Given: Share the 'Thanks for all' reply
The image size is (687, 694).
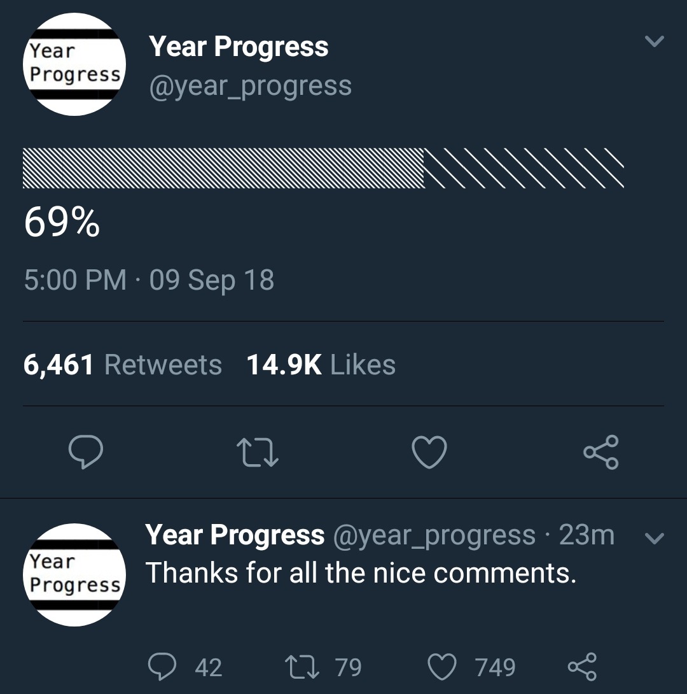Looking at the screenshot, I should click(x=581, y=667).
